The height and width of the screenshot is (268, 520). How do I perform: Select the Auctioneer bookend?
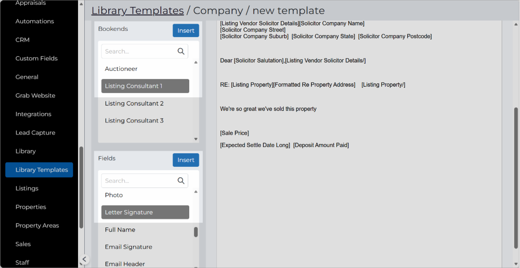[x=121, y=69]
